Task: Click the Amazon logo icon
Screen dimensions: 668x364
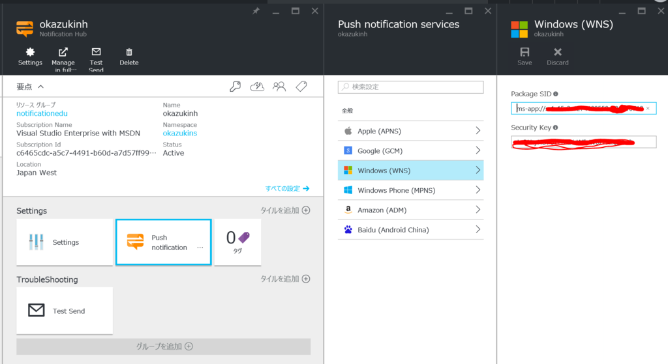Action: (348, 210)
